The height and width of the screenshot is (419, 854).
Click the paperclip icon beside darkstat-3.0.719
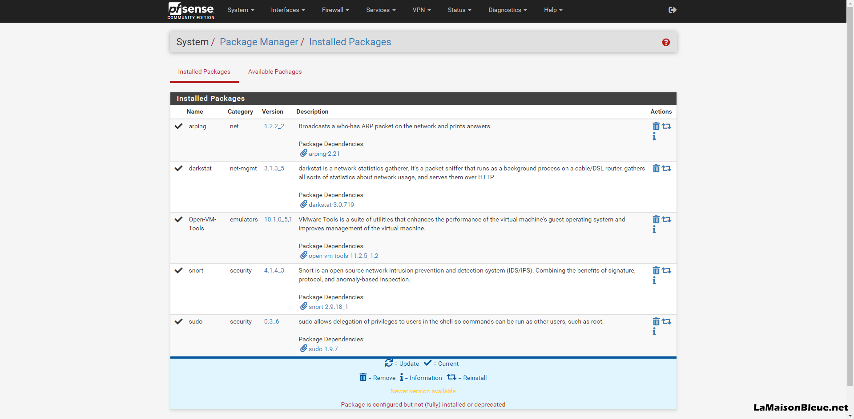click(x=303, y=204)
